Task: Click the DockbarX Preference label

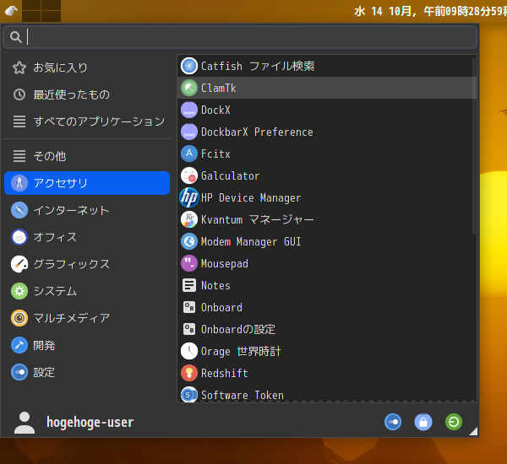Action: point(257,132)
